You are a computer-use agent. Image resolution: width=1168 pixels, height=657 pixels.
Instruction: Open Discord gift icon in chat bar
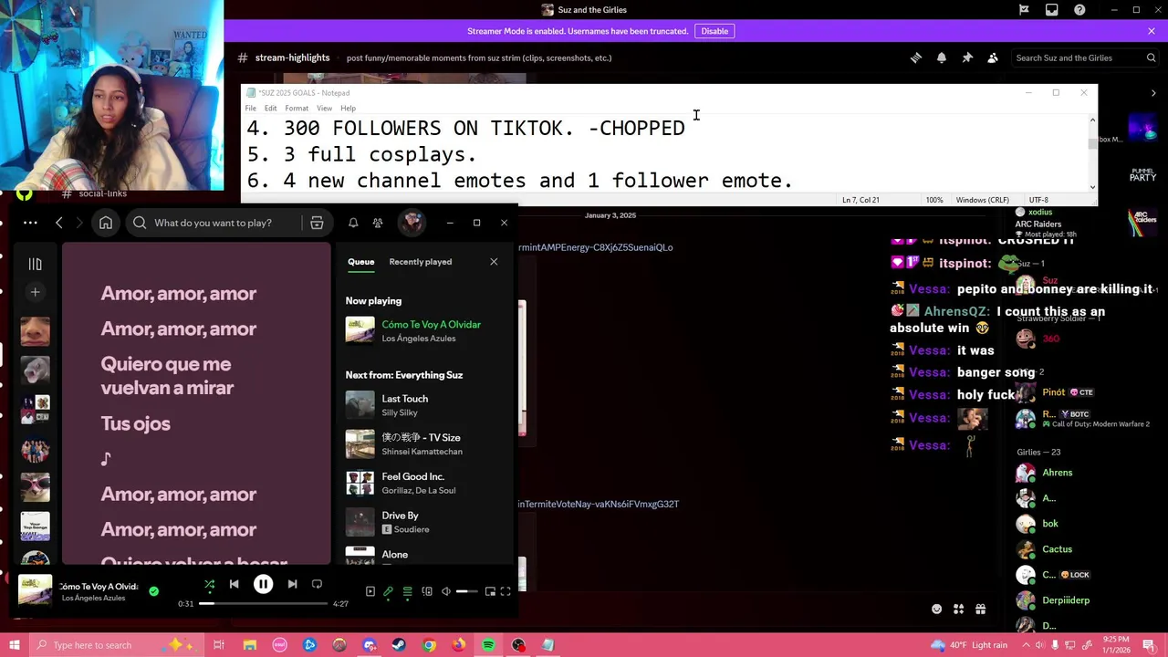pyautogui.click(x=980, y=609)
